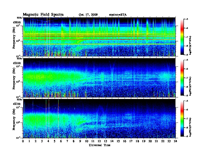Click the "7" tick on the time axis

tap(68, 141)
